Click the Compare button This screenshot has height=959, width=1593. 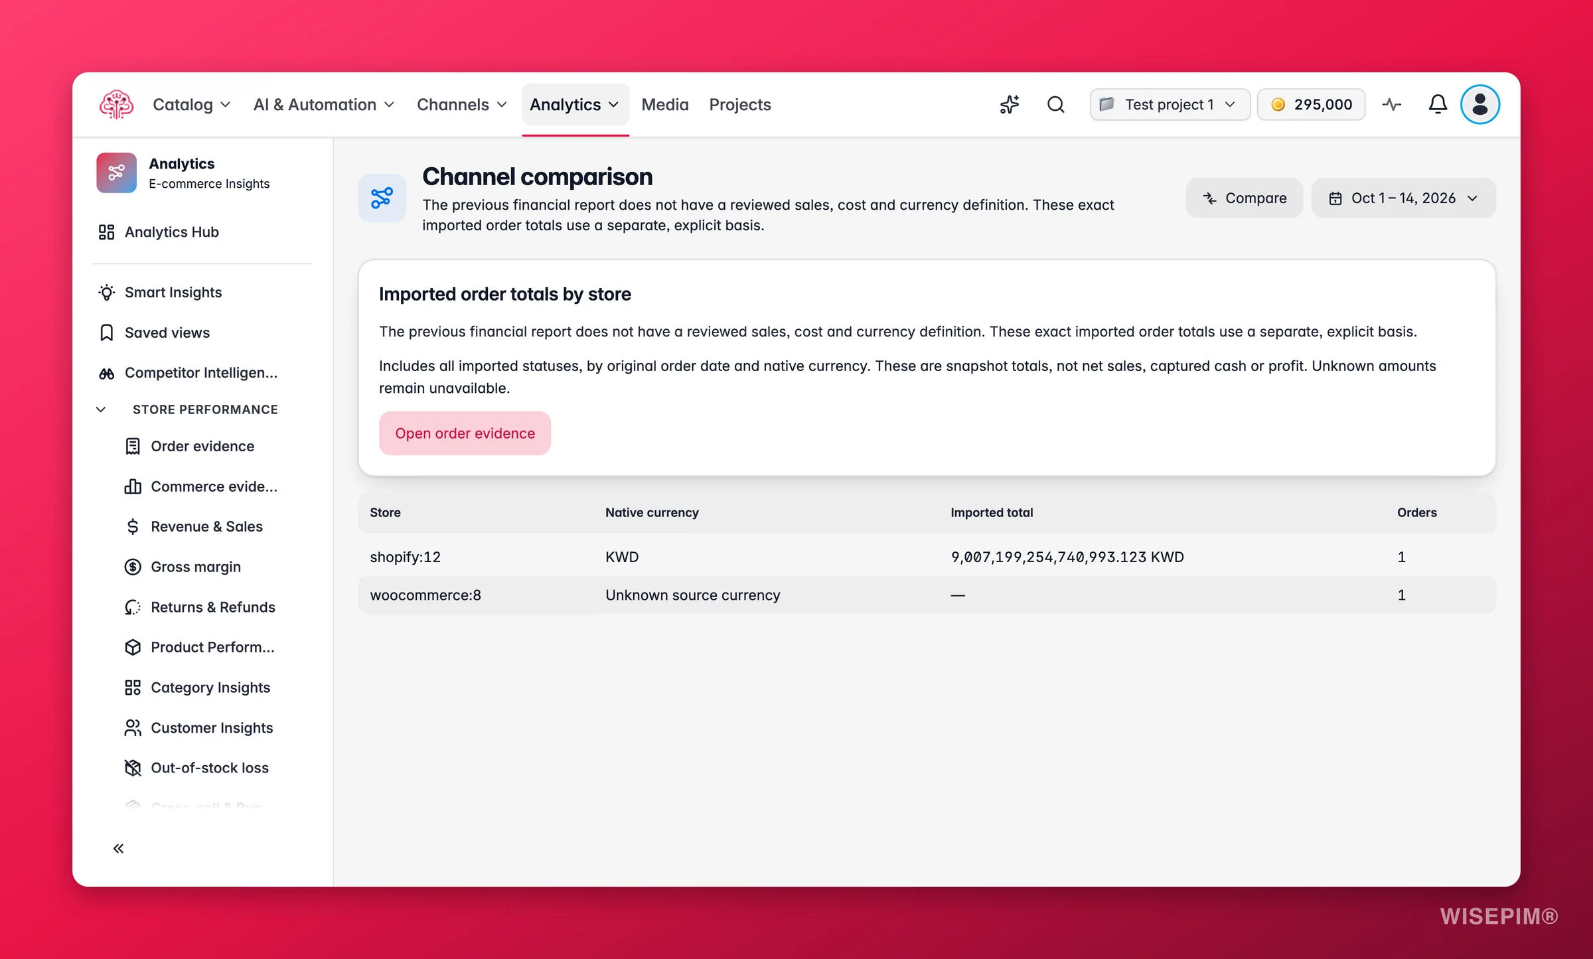1244,198
